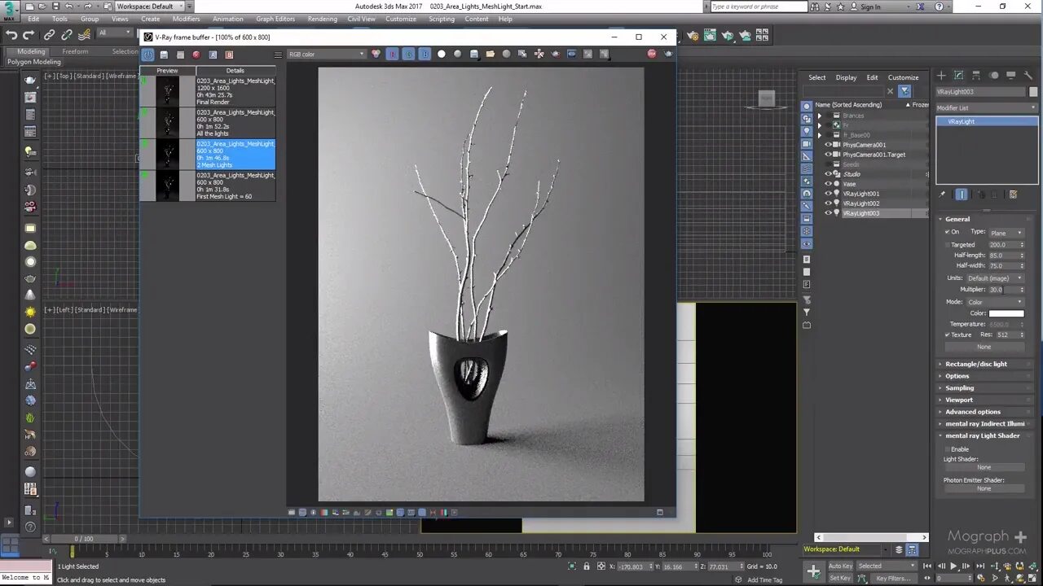Viewport: 1043px width, 586px height.
Task: Click Sign In link in title bar
Action: (870, 7)
